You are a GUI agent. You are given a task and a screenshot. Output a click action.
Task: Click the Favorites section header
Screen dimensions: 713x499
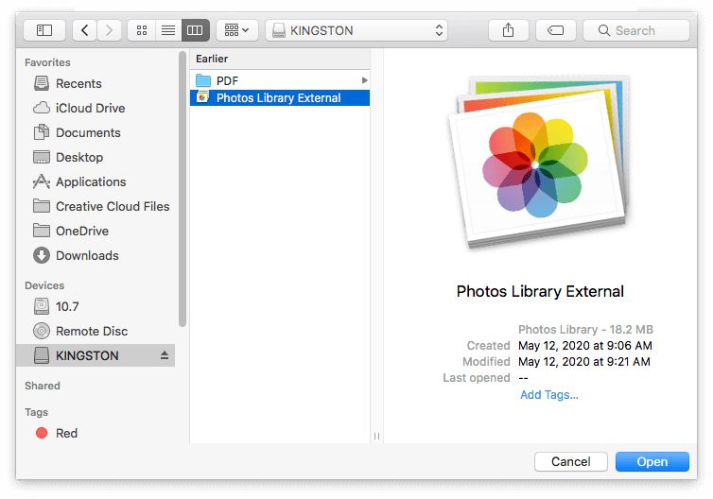point(47,62)
